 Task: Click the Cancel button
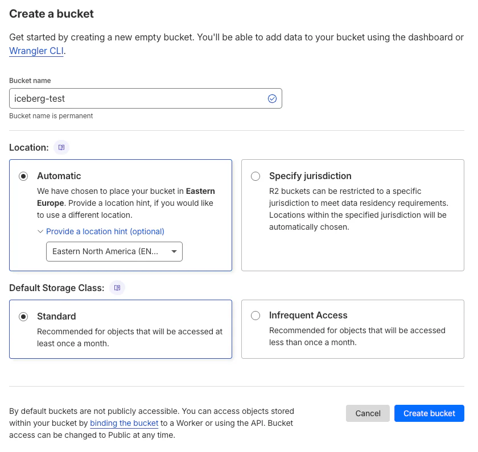(x=368, y=414)
